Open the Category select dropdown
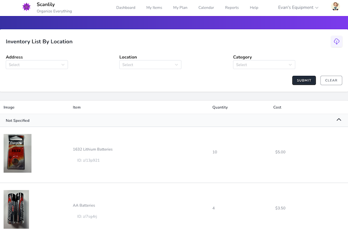 264,65
